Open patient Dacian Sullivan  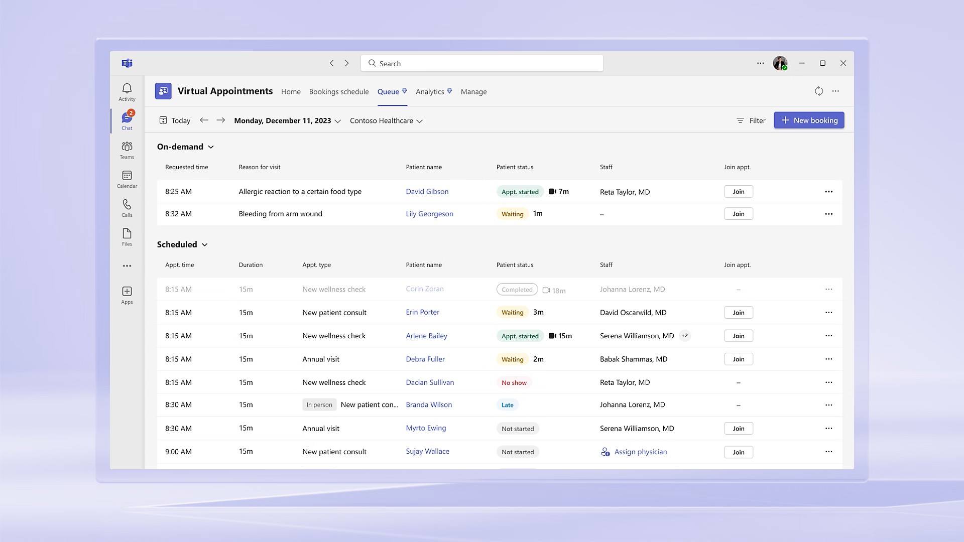[430, 382]
